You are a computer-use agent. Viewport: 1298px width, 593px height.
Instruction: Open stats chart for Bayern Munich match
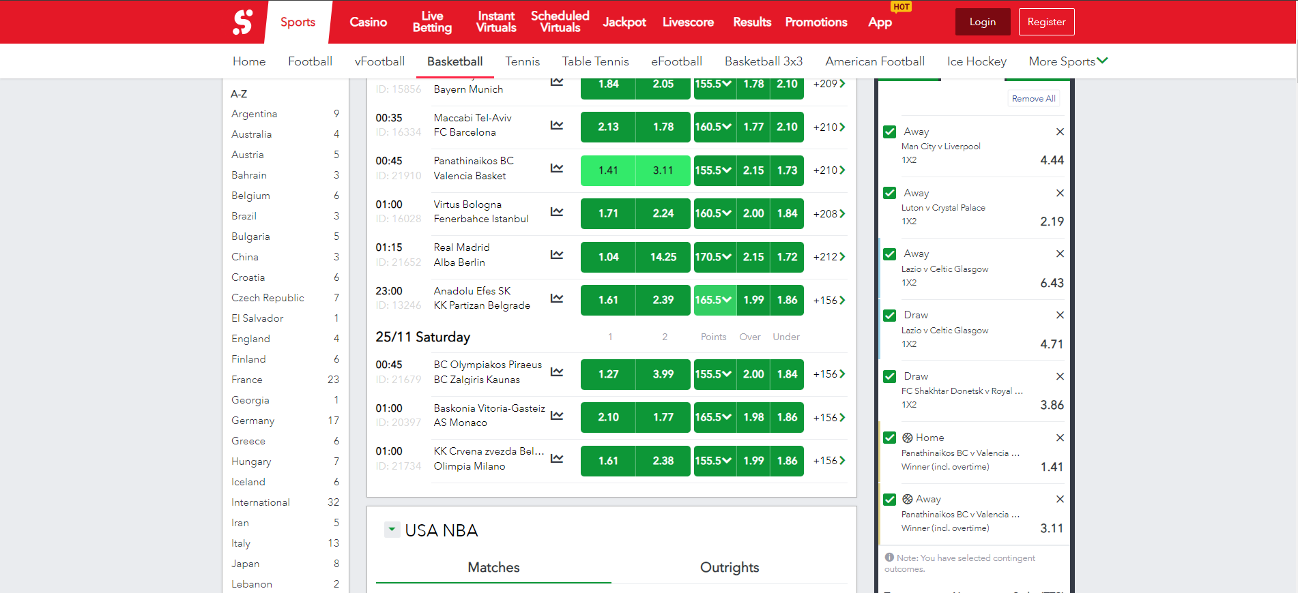[557, 82]
